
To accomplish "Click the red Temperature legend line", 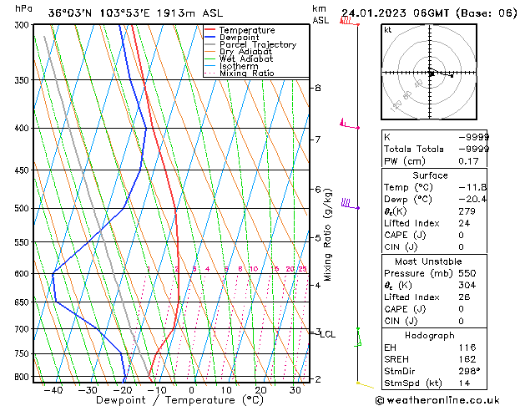I will (209, 30).
